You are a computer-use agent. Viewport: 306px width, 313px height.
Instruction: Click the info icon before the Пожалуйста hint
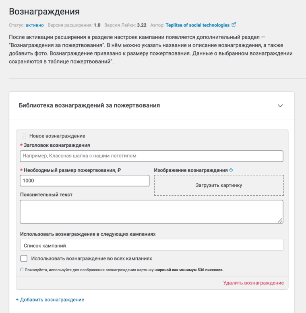(x=22, y=270)
